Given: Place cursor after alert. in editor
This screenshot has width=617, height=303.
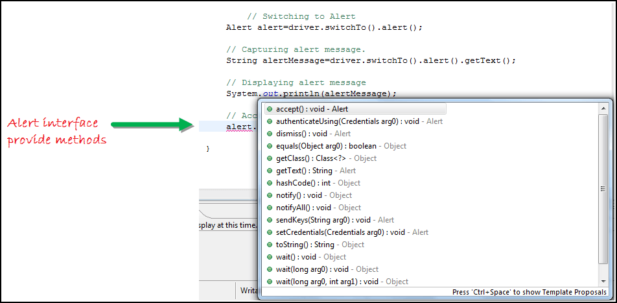Looking at the screenshot, I should point(257,127).
